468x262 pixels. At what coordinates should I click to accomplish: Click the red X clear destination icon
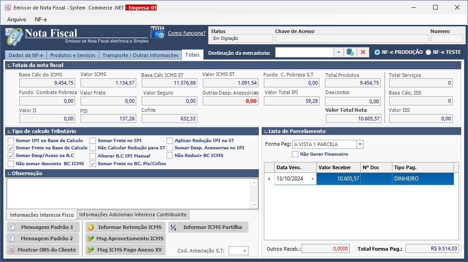pyautogui.click(x=363, y=52)
